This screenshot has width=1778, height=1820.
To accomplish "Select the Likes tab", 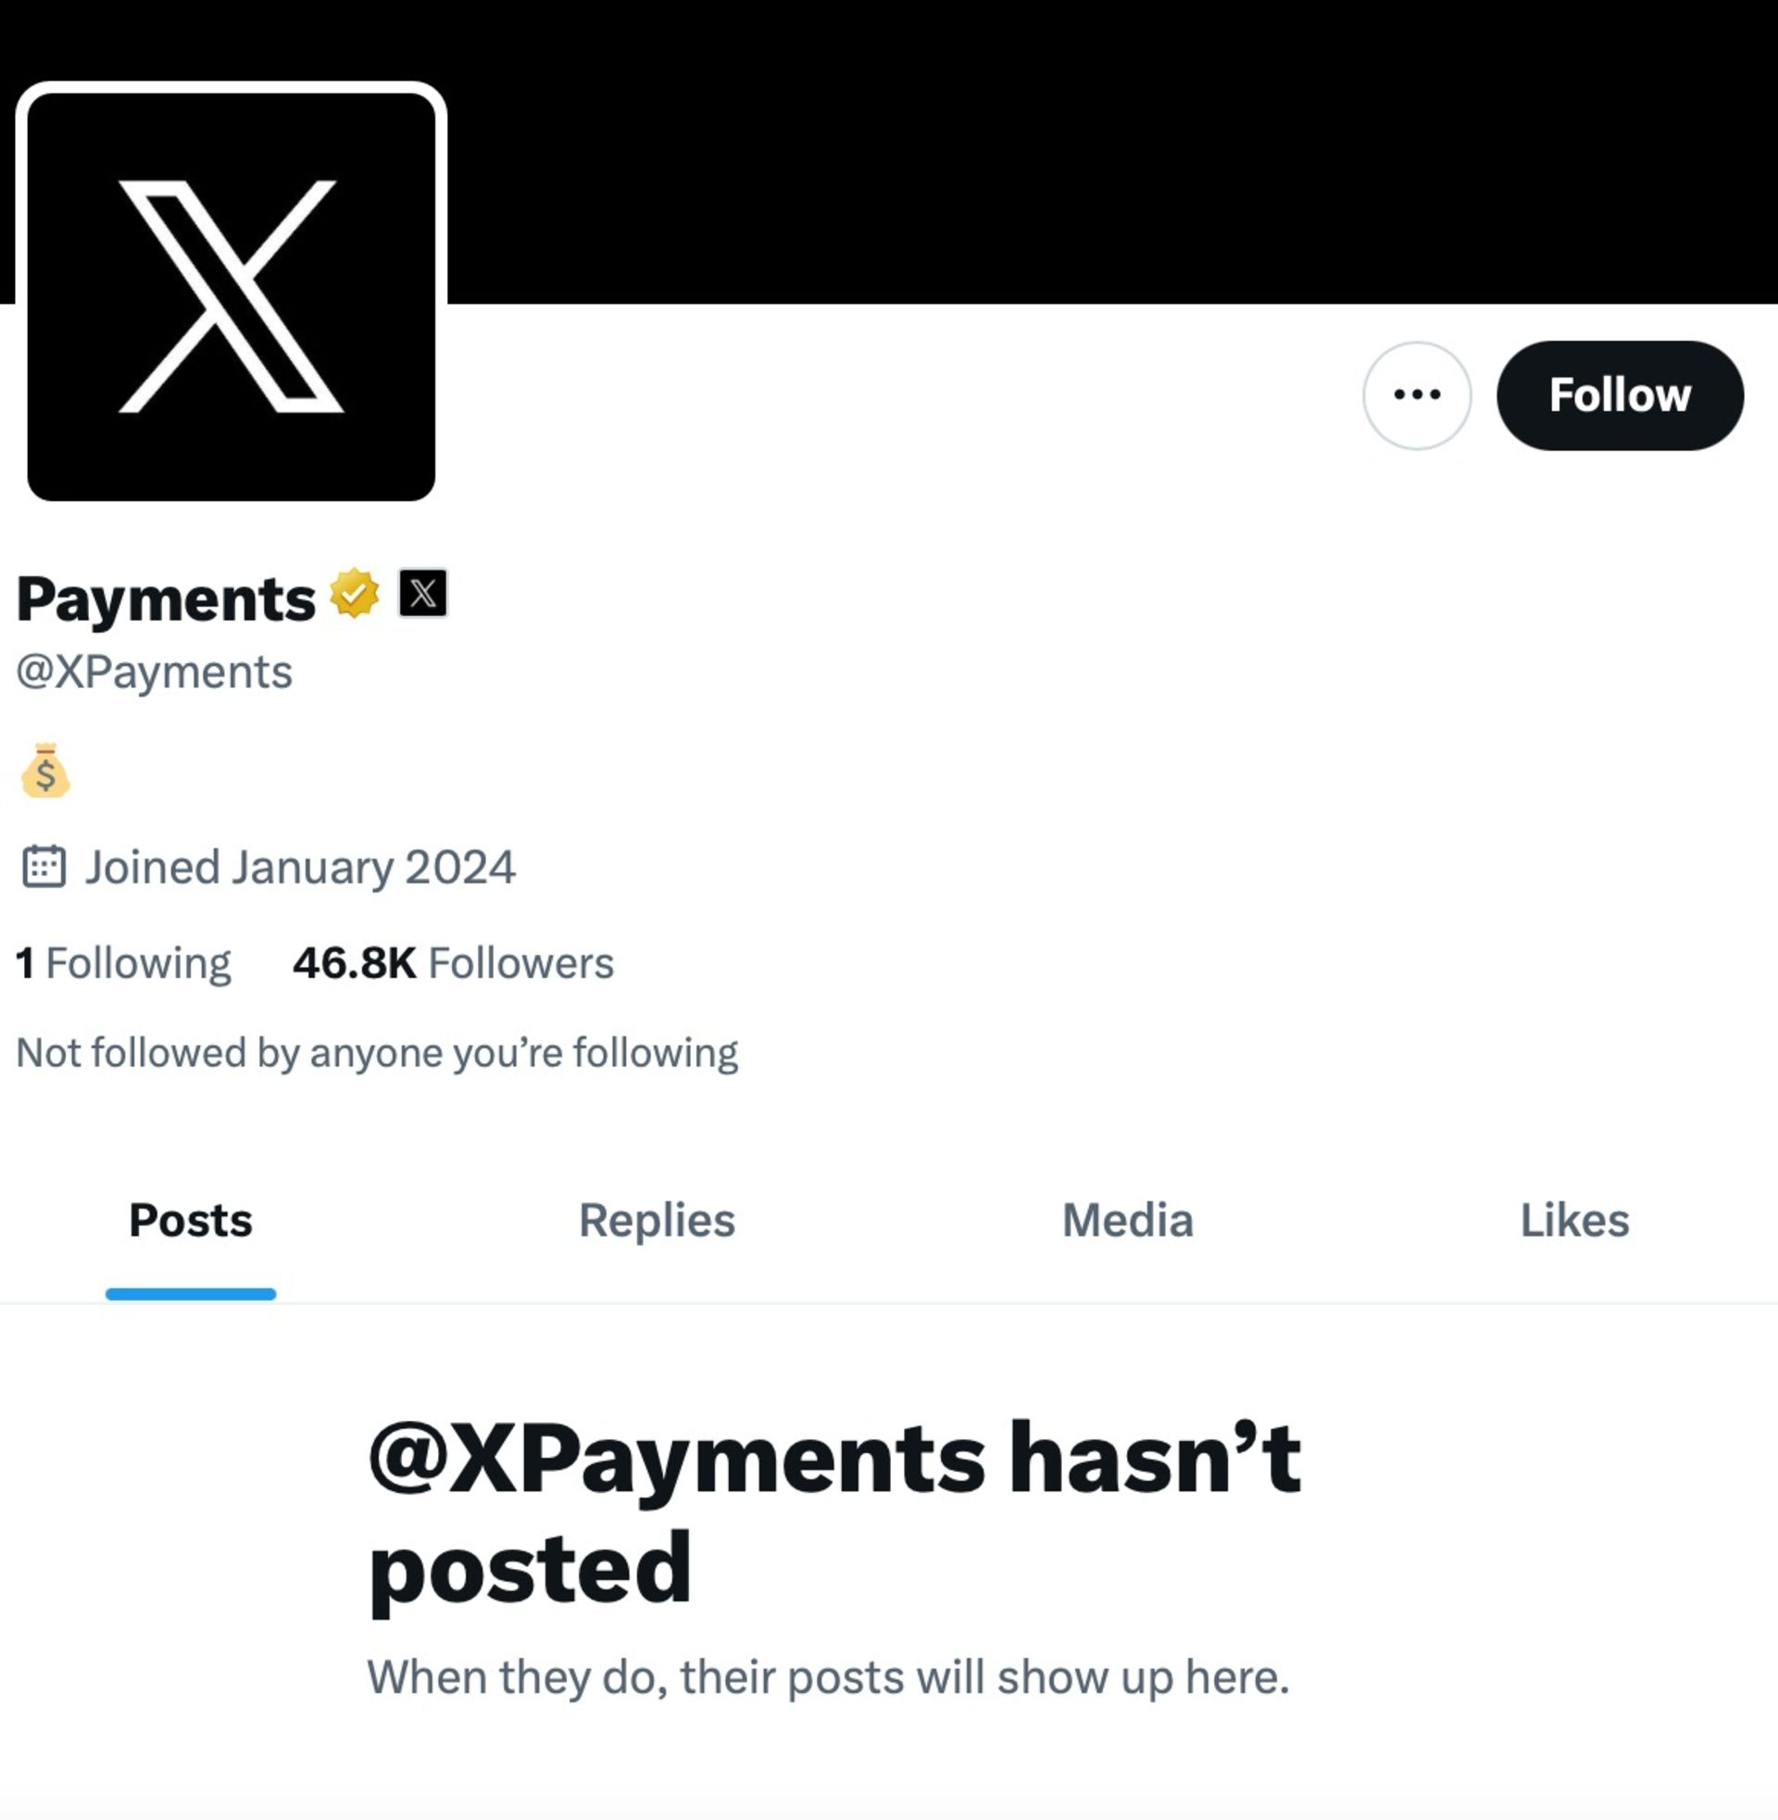I will pos(1575,1219).
